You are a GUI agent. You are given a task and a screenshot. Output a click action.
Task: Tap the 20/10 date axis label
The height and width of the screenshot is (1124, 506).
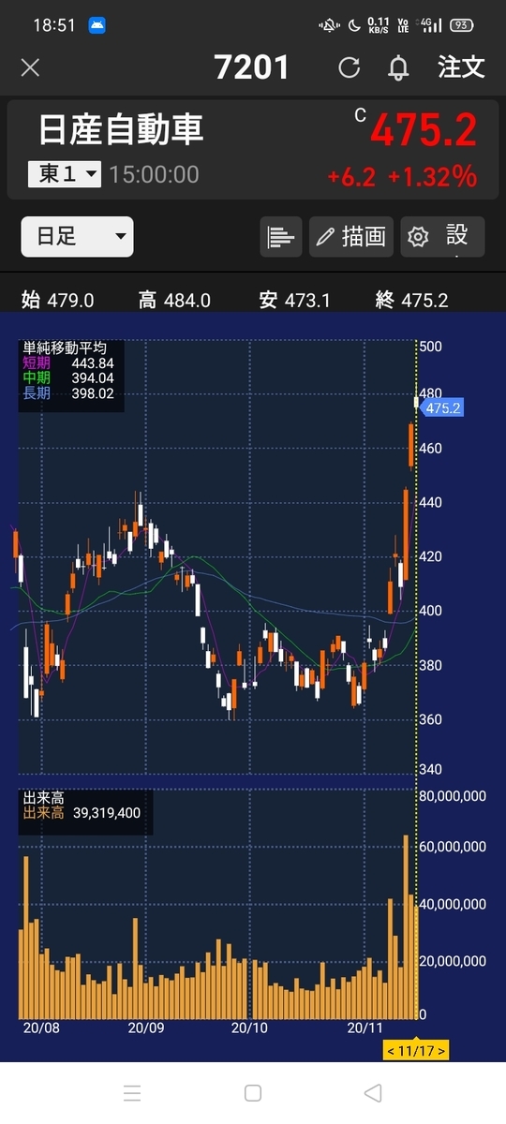pos(249,1027)
